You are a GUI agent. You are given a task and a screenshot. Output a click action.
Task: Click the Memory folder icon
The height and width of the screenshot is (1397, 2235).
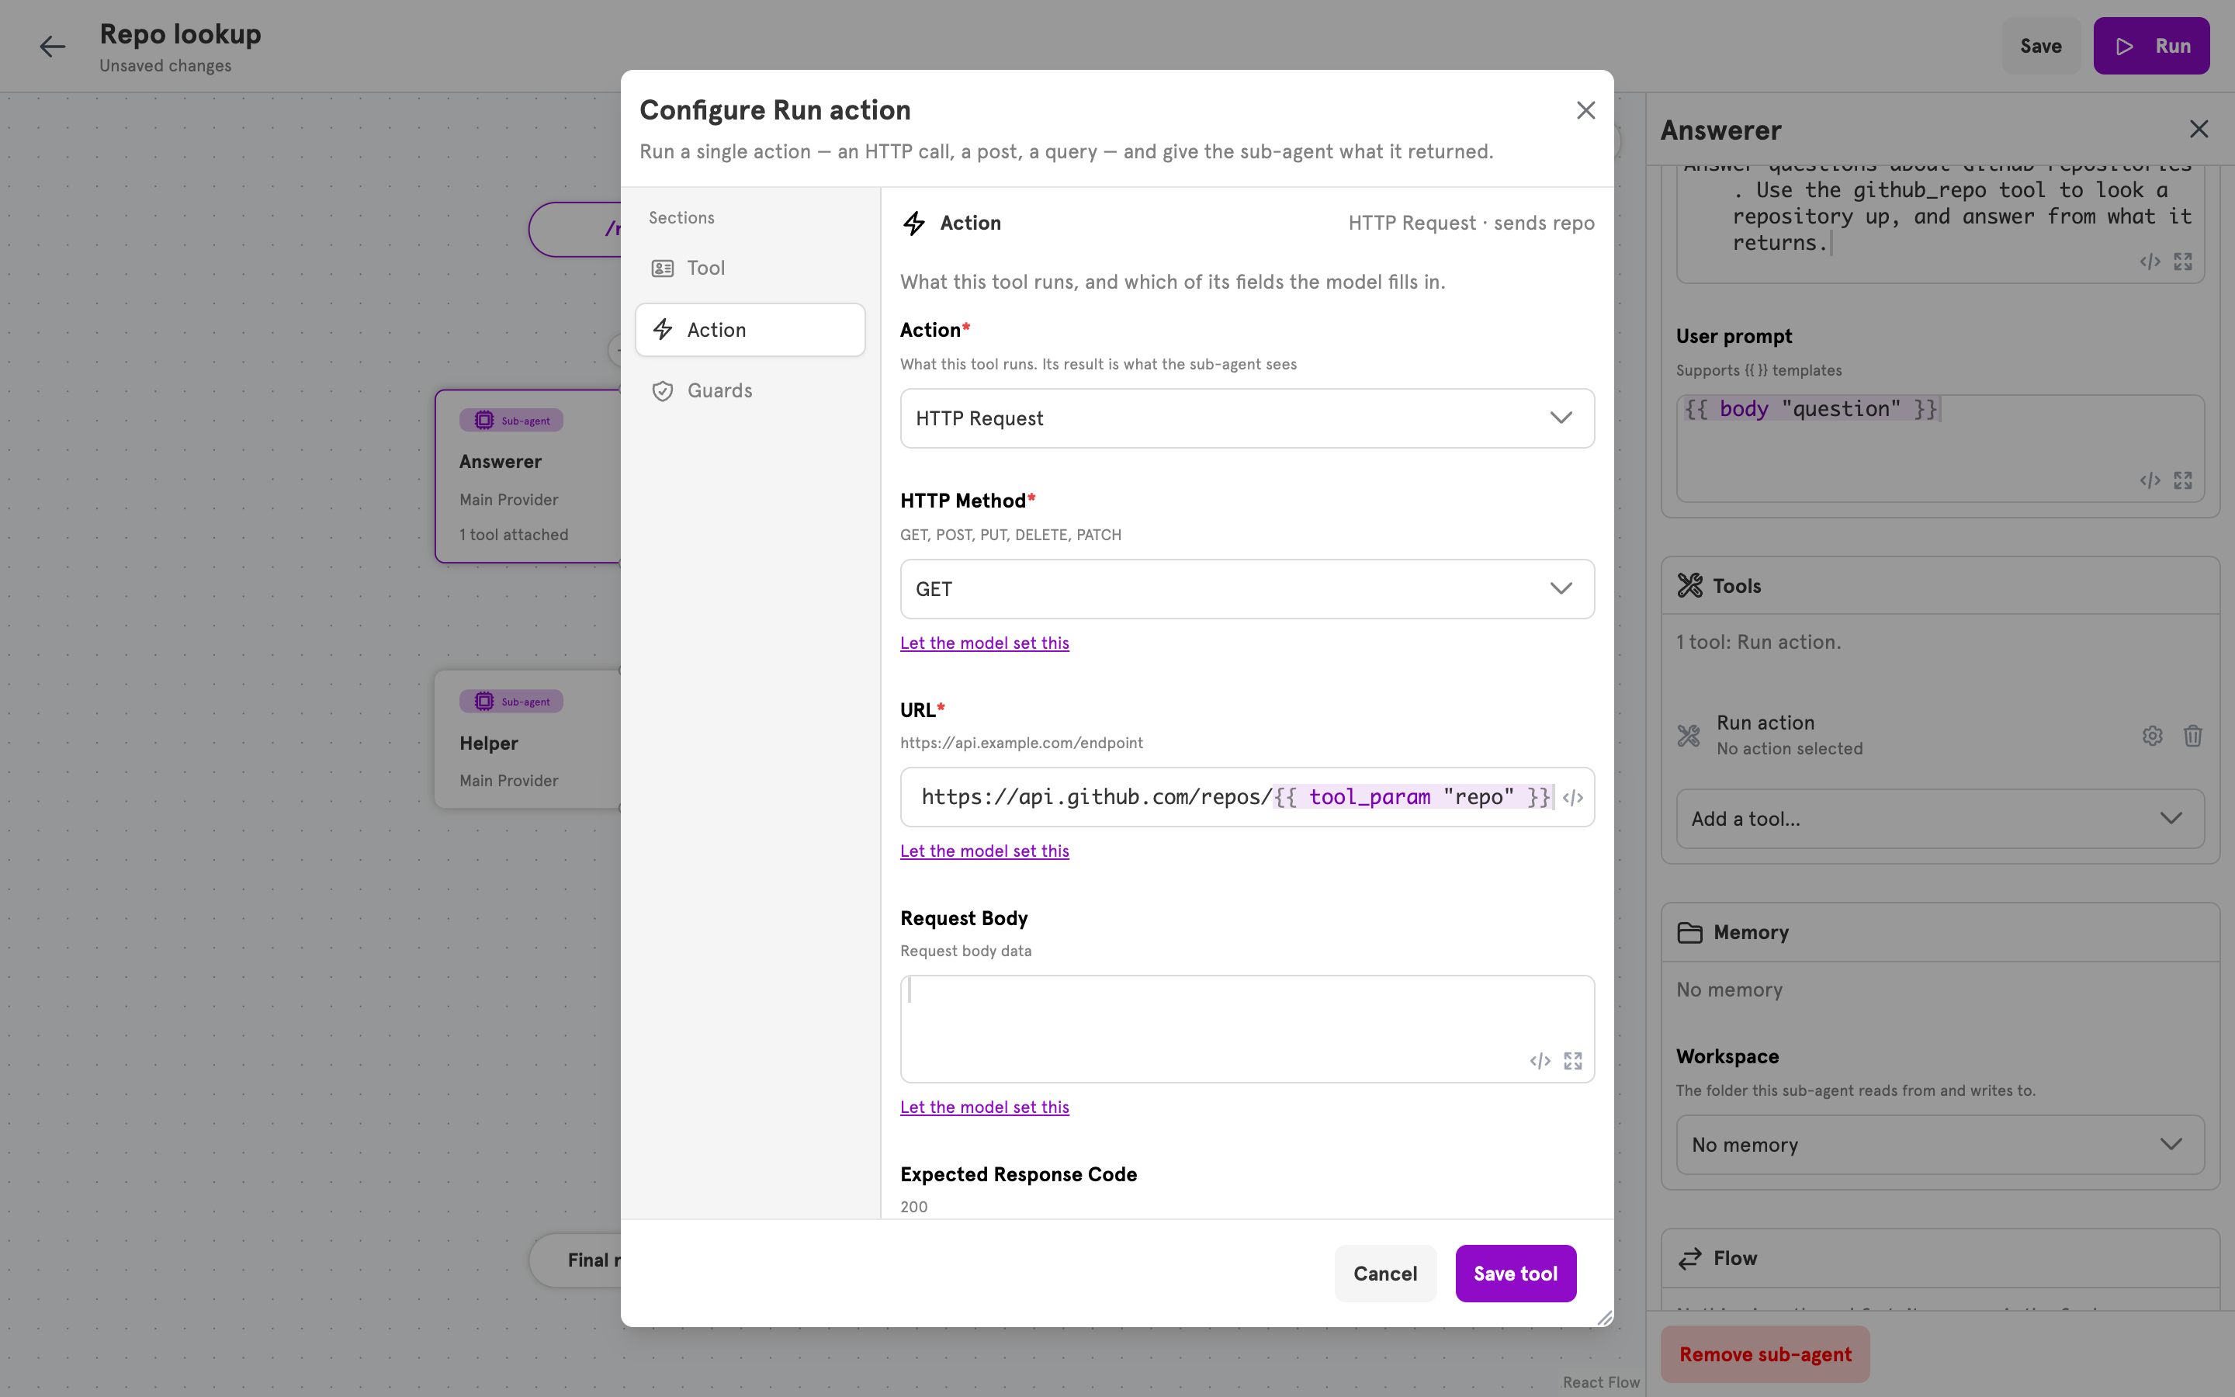[1689, 932]
